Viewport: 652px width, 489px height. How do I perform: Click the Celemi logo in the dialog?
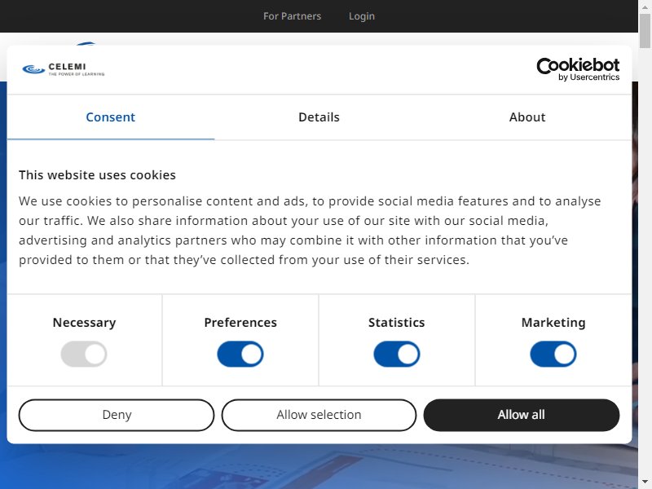coord(64,69)
